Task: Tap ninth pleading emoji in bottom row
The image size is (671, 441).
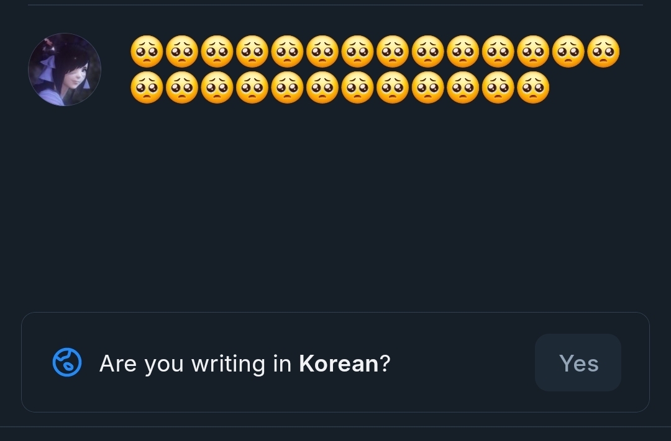Action: [x=427, y=87]
